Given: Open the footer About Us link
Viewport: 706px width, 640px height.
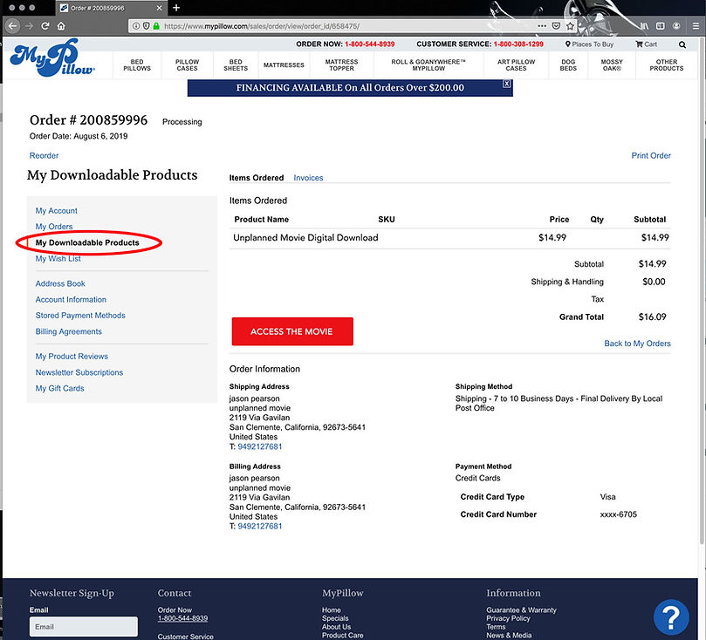Looking at the screenshot, I should click(336, 627).
